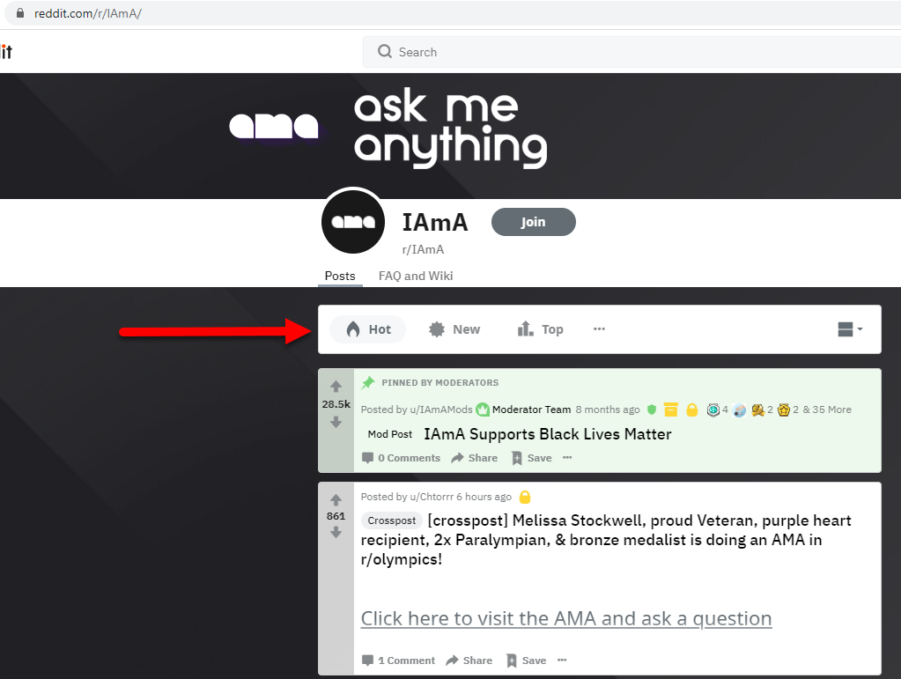Screen dimensions: 901x679
Task: Click the Search input field
Action: [x=632, y=52]
